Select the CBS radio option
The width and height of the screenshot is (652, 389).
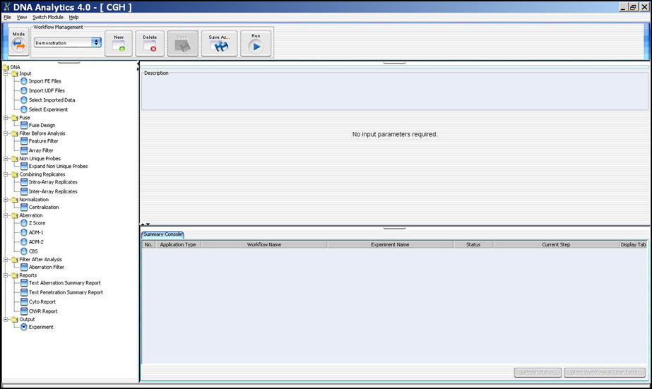tap(24, 251)
